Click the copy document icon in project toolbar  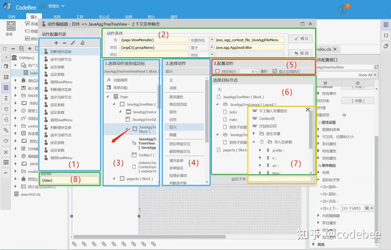tap(21, 49)
